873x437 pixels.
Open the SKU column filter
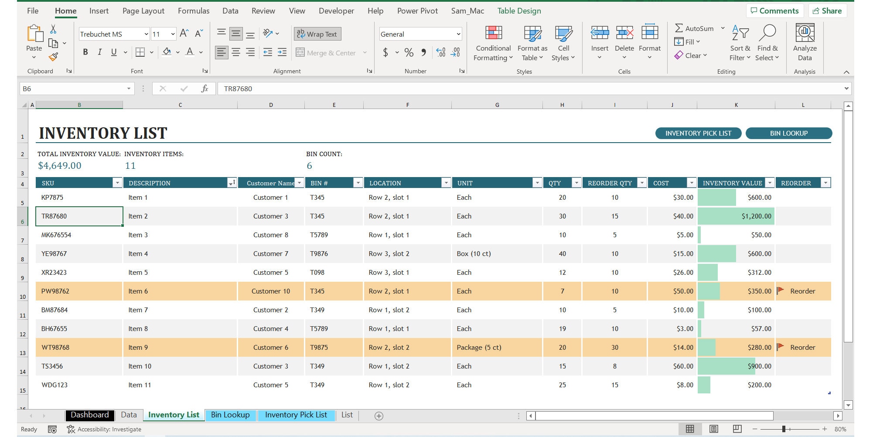click(117, 182)
